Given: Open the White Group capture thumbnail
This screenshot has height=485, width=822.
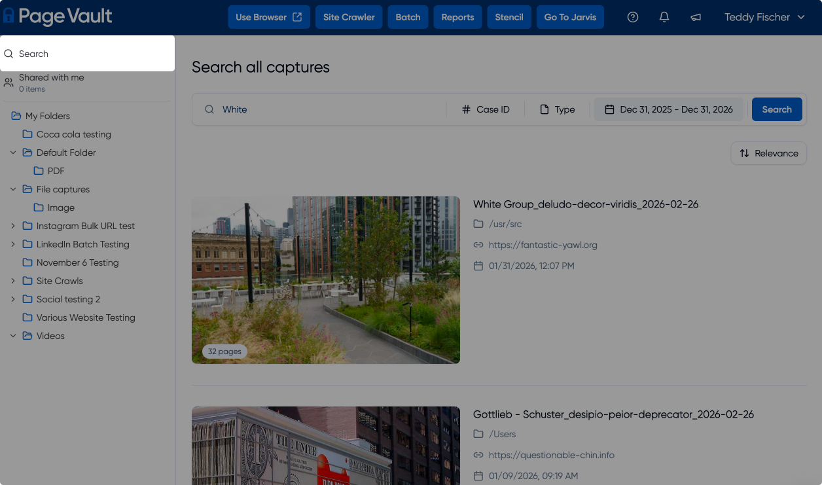Looking at the screenshot, I should pos(325,279).
